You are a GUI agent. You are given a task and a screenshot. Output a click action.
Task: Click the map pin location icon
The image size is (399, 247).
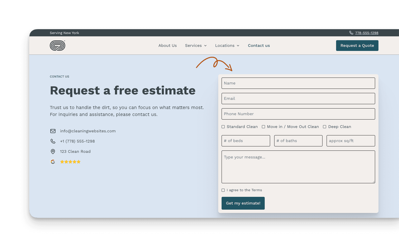[53, 152]
